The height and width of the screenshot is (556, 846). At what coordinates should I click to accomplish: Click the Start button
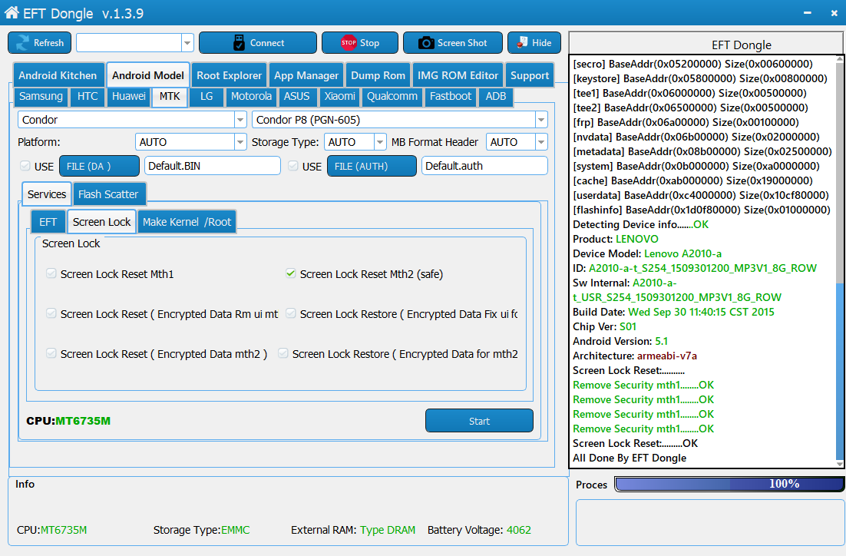[479, 421]
